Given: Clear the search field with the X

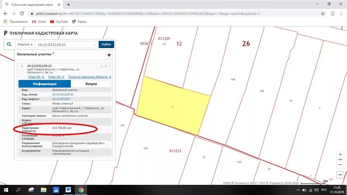Looking at the screenshot, I should [x=94, y=45].
